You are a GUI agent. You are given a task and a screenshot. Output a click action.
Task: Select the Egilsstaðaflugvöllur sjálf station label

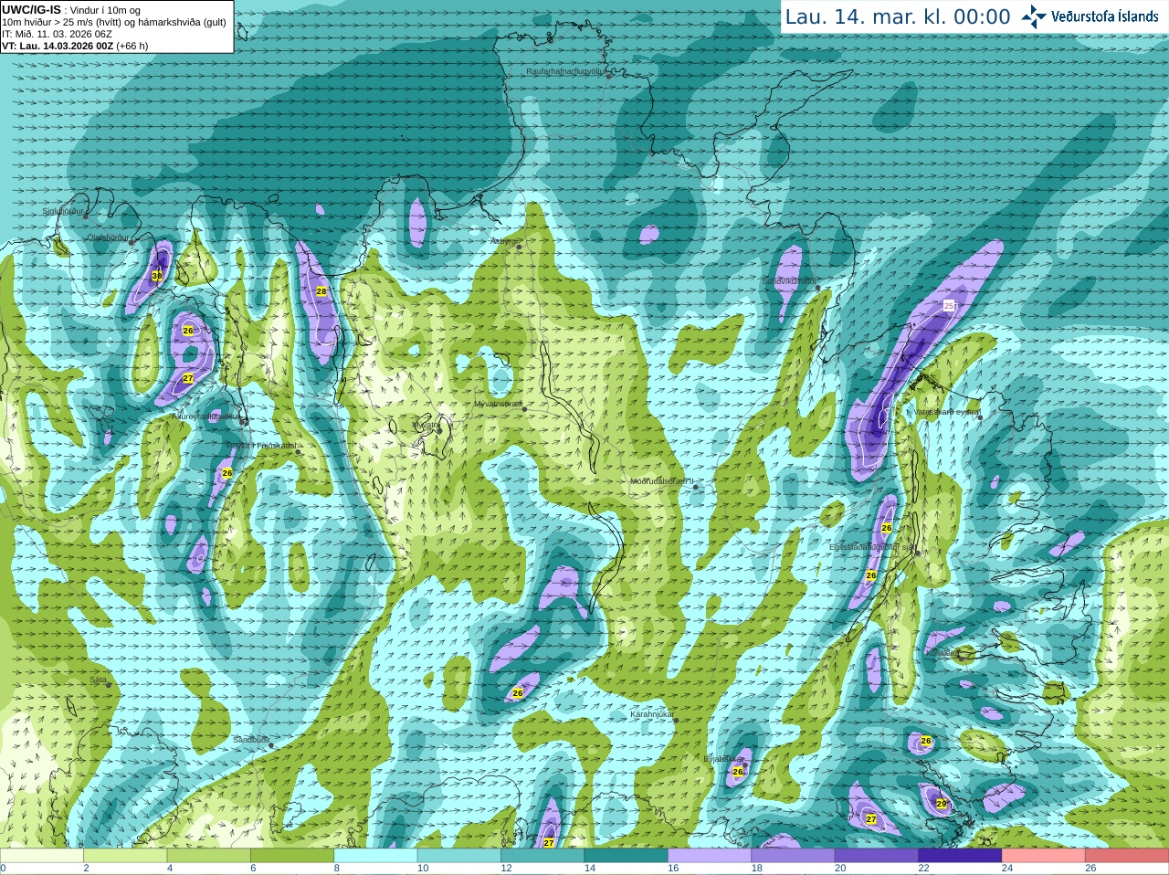point(872,547)
